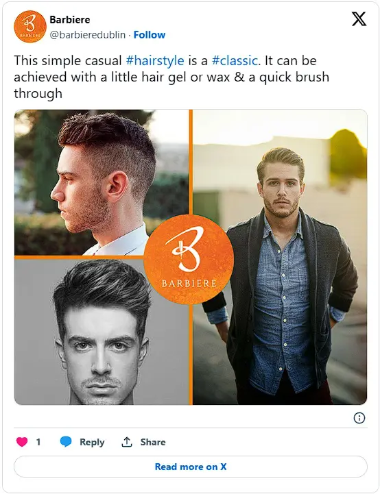Image resolution: width=380 pixels, height=494 pixels.
Task: Click the share upload arrow icon
Action: click(126, 442)
